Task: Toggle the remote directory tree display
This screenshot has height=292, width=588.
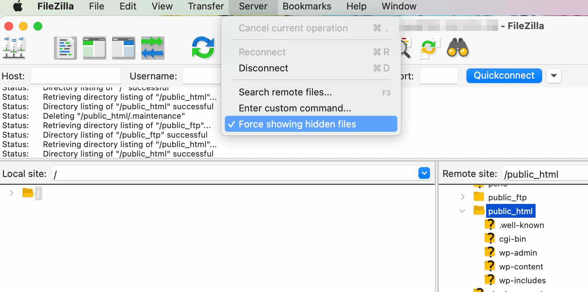Action: point(124,48)
